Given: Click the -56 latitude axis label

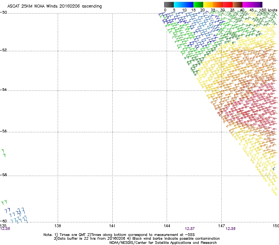Looking at the screenshot, I should point(3,131).
